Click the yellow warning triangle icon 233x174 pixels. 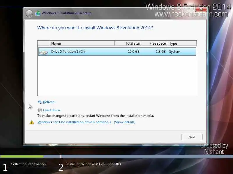point(32,122)
